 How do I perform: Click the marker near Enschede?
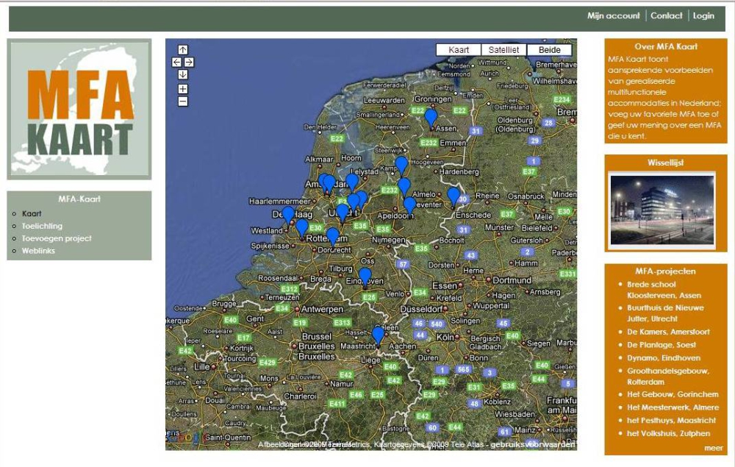pos(453,195)
